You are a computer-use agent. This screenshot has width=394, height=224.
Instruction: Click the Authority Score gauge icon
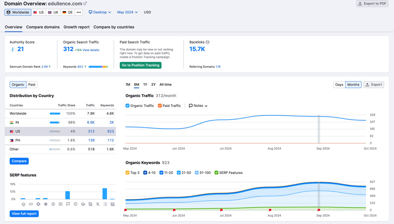point(12,49)
